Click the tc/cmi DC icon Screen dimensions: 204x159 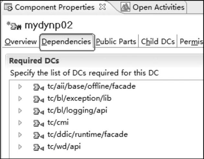point(39,123)
